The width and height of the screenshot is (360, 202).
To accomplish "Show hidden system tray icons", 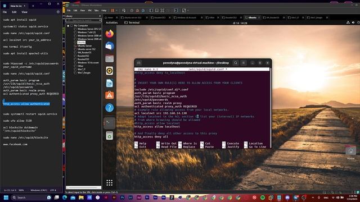I will click(x=313, y=198).
